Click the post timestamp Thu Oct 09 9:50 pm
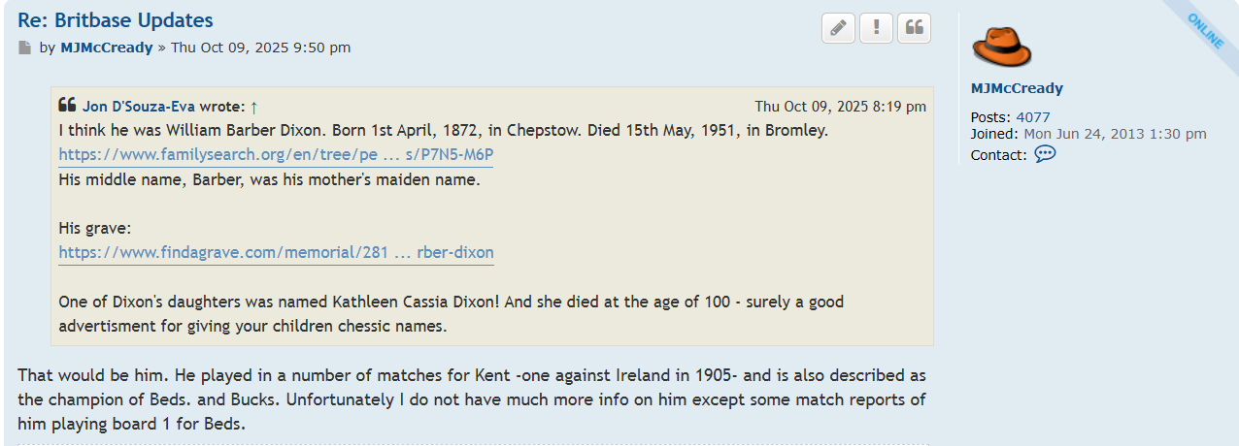 click(x=260, y=48)
